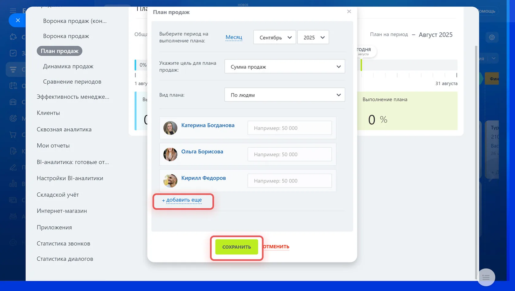Select 'План продаж' menu item
Image resolution: width=515 pixels, height=291 pixels.
point(59,51)
